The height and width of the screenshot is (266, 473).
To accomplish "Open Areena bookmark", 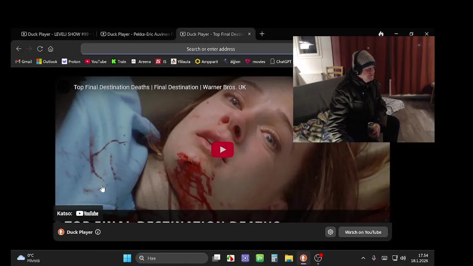I will 141,62.
